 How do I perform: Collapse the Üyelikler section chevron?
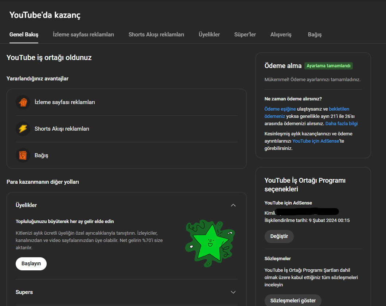pyautogui.click(x=233, y=205)
